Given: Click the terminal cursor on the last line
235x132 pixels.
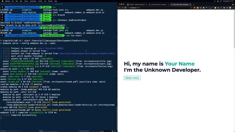Looking at the screenshot, I should pyautogui.click(x=1, y=118).
